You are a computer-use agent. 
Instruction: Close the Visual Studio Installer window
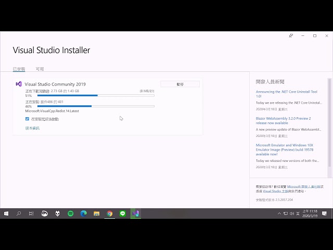point(327,36)
